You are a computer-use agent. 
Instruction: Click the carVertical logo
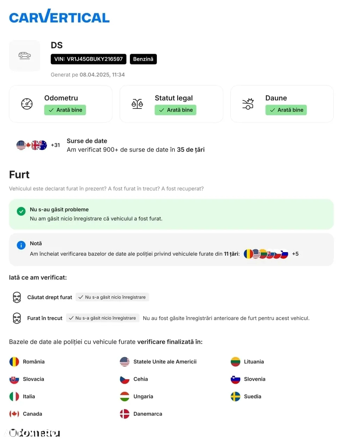pos(59,16)
